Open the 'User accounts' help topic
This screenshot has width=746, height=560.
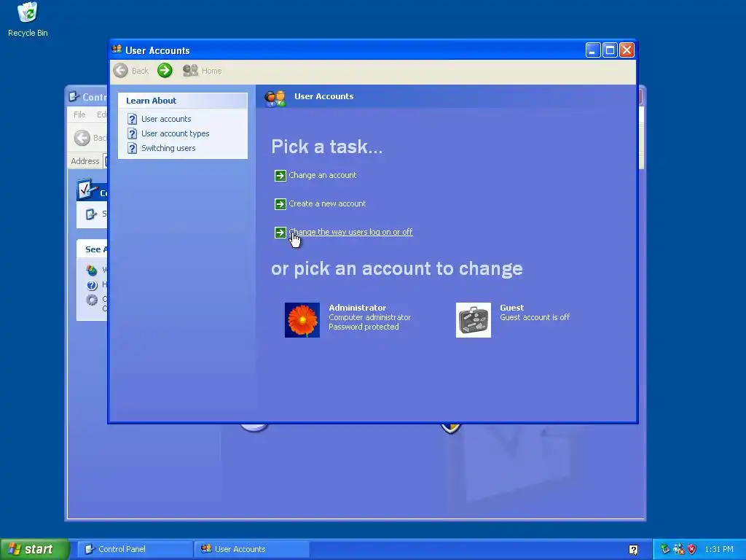tap(166, 119)
